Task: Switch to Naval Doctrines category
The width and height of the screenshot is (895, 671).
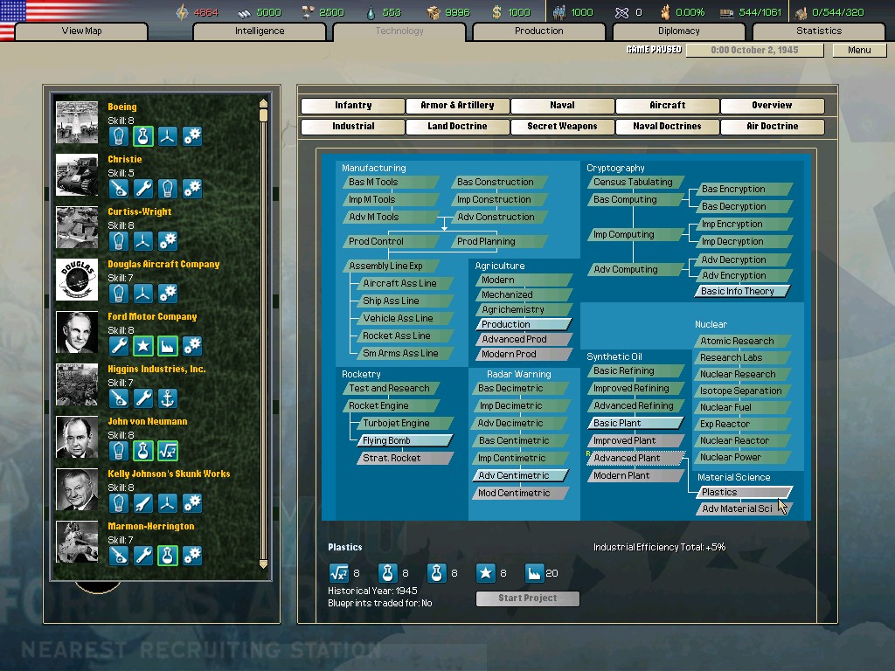Action: click(667, 126)
